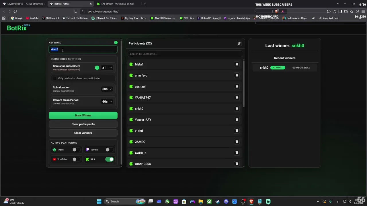This screenshot has height=206, width=367.
Task: Open SXB | Kick bookmark
Action: (187, 18)
